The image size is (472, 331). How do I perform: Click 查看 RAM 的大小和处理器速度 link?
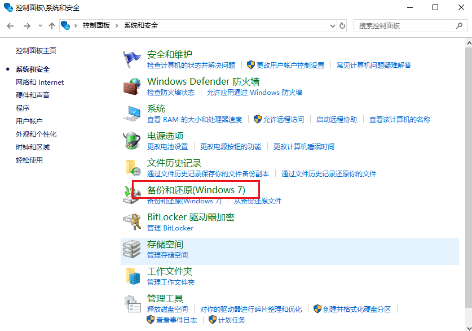click(x=195, y=119)
